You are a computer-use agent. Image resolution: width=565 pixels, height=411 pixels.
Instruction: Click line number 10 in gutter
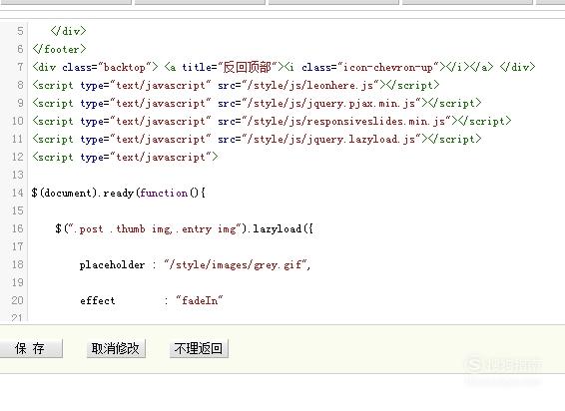click(x=17, y=121)
